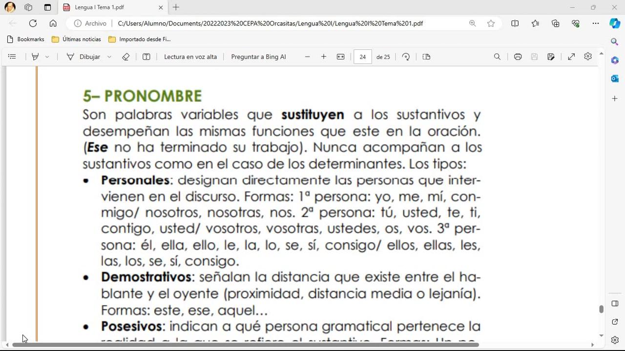Select the highlighter tool
This screenshot has width=625, height=351.
point(35,57)
